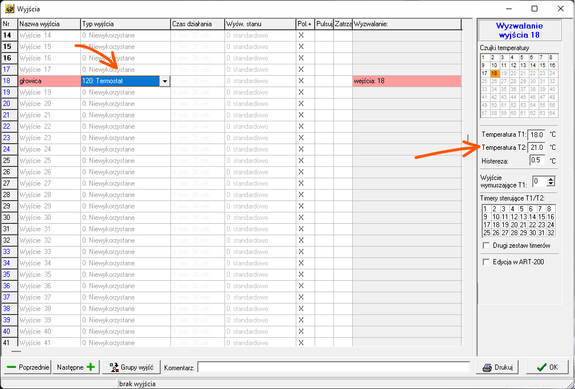Enable Edycja w ART-200 checkbox
Viewport: 575px width, 389px height.
click(x=486, y=262)
